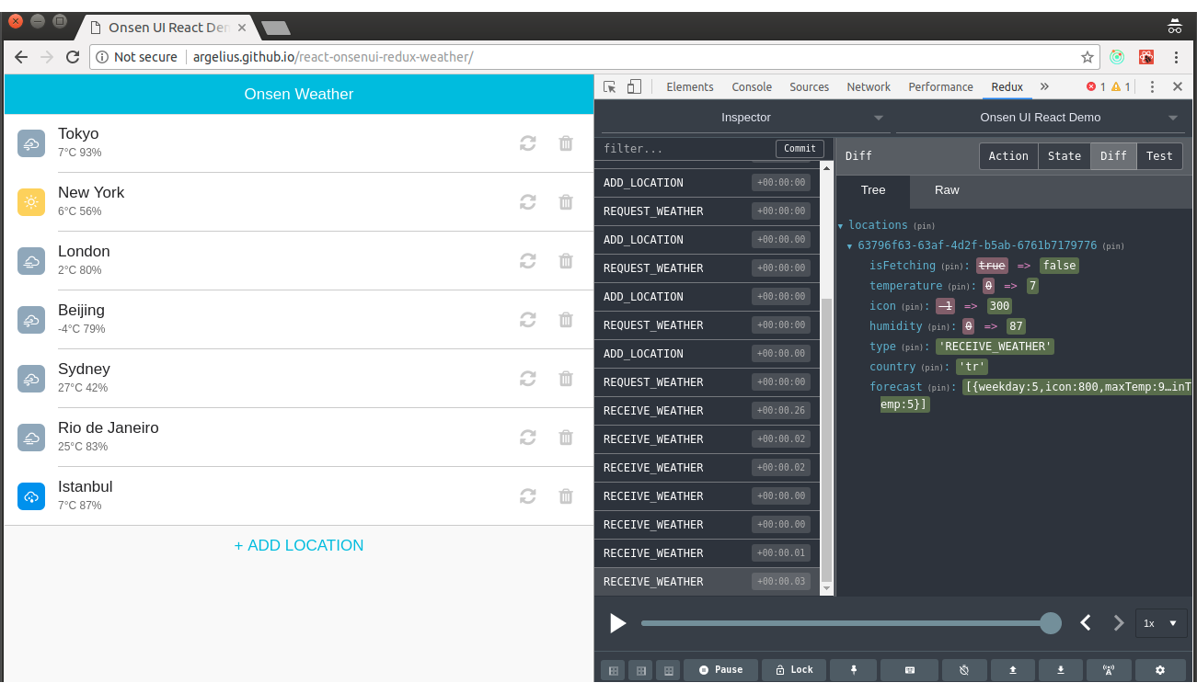Screen dimensions: 1197x694
Task: Show the Action view
Action: pyautogui.click(x=1008, y=156)
